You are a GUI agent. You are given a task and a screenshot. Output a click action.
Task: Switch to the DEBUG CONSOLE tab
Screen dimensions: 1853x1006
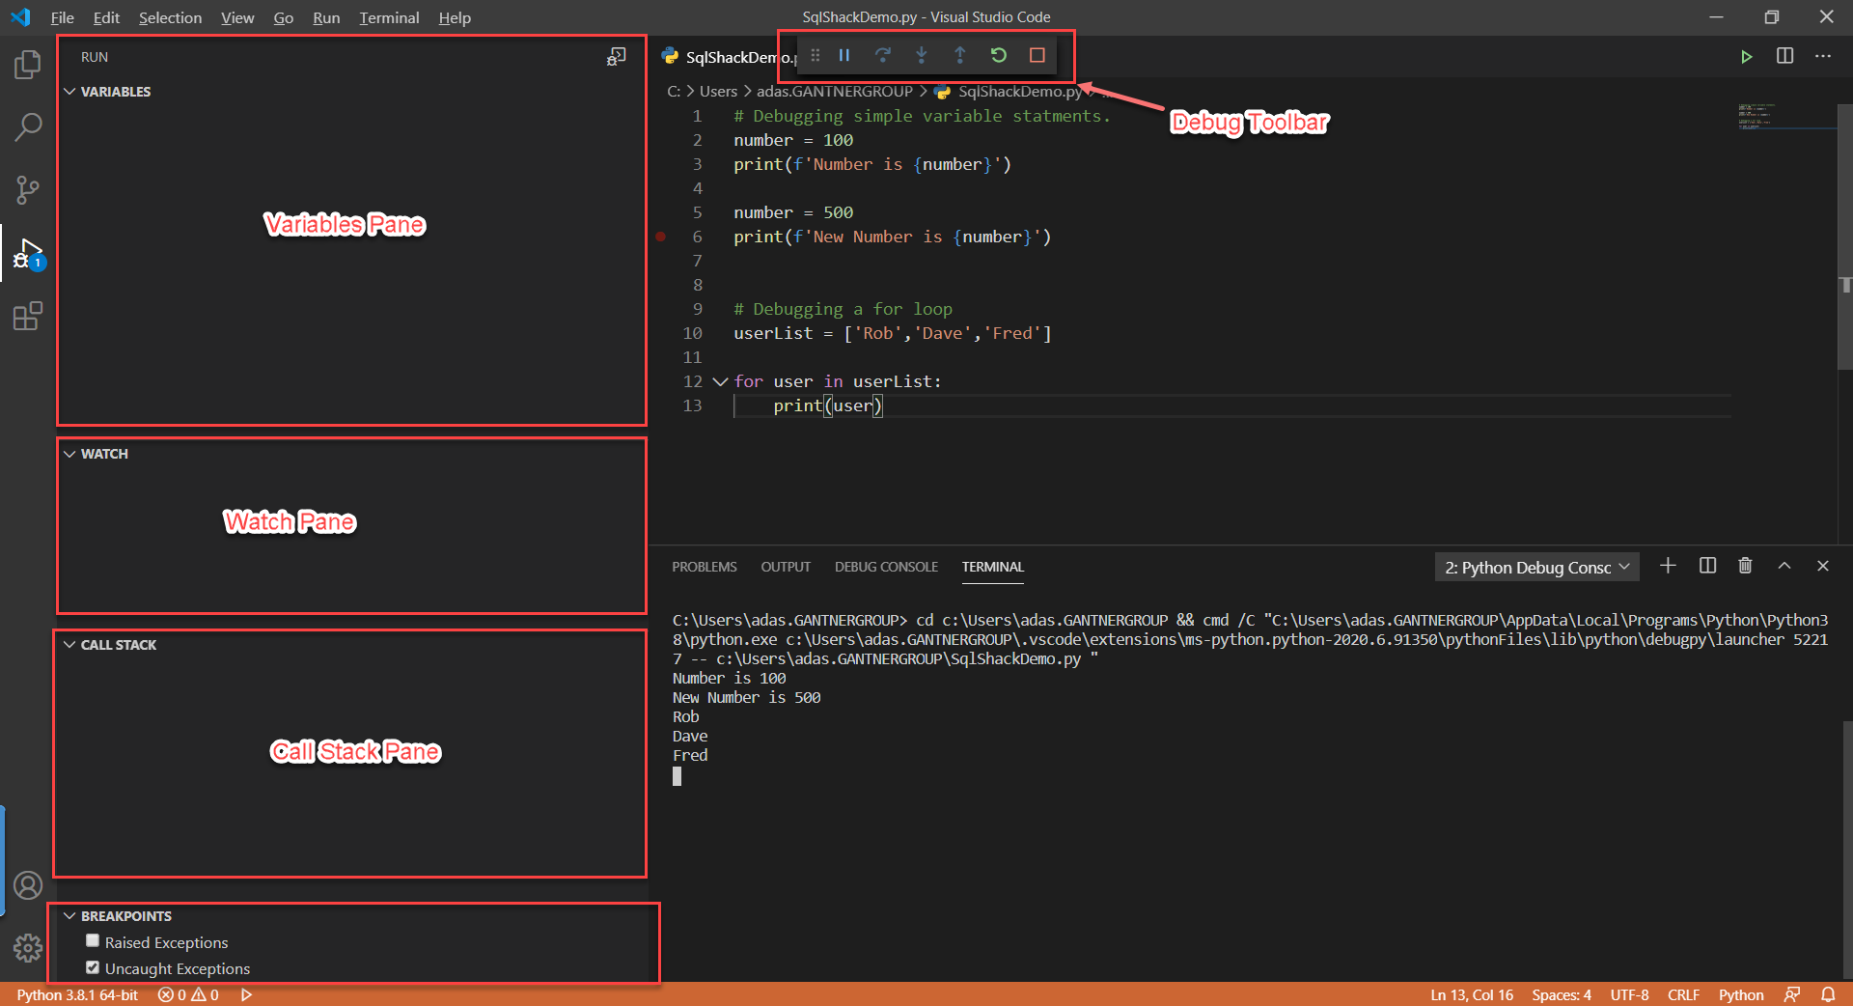pyautogui.click(x=886, y=567)
